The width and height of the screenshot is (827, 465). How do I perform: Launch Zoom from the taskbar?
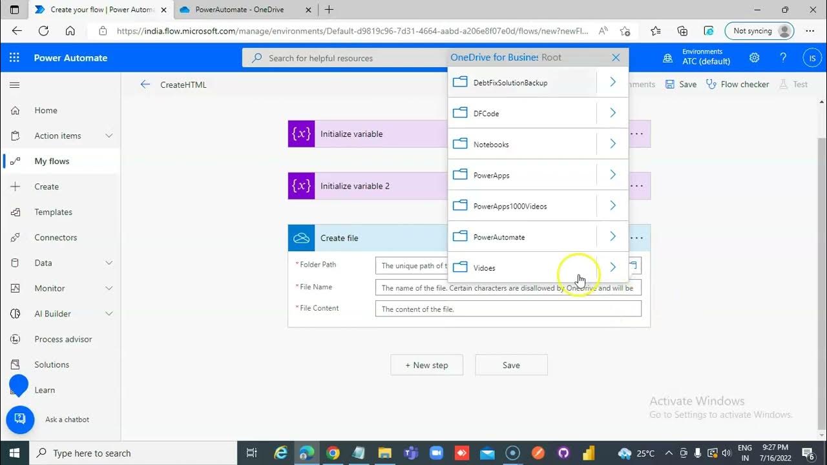[435, 453]
